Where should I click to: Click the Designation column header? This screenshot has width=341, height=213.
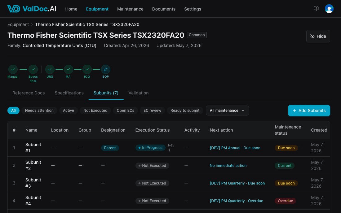click(113, 130)
